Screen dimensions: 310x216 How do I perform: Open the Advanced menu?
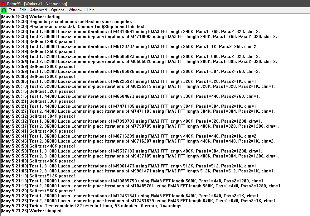(38, 10)
